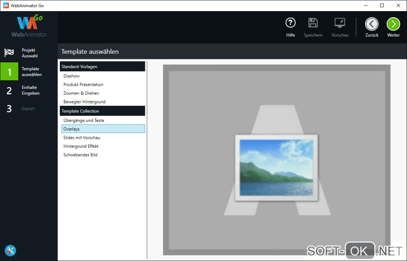Minimize the WebAnimator Go window
The height and width of the screenshot is (261, 407).
click(366, 6)
